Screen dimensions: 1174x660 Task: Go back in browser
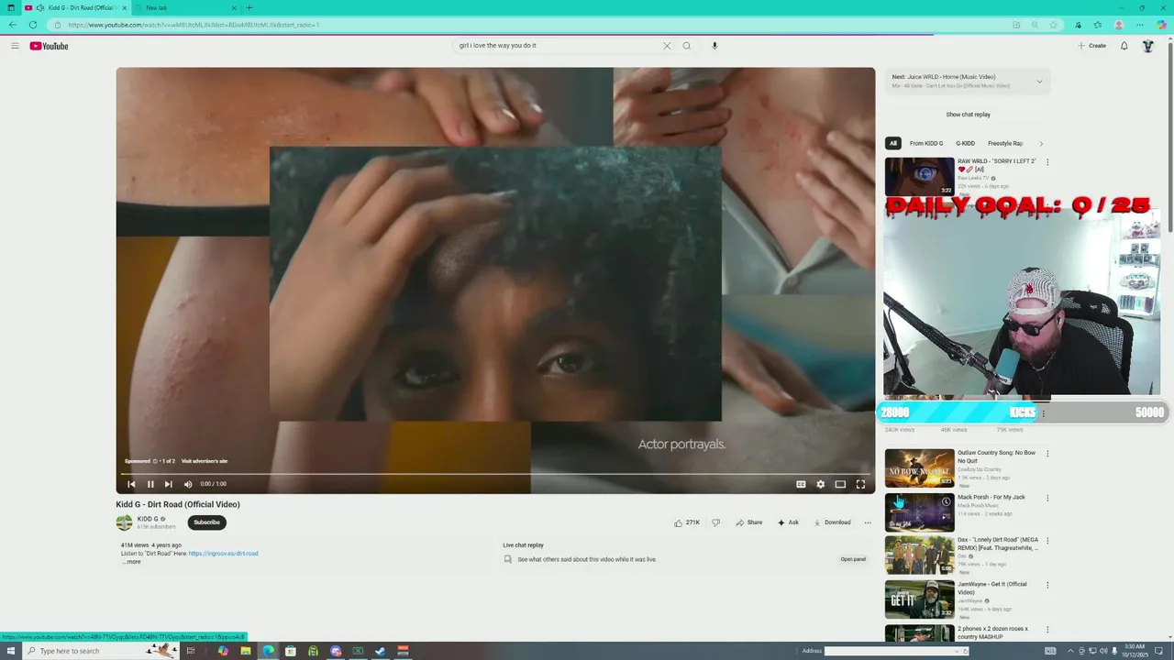(x=12, y=25)
